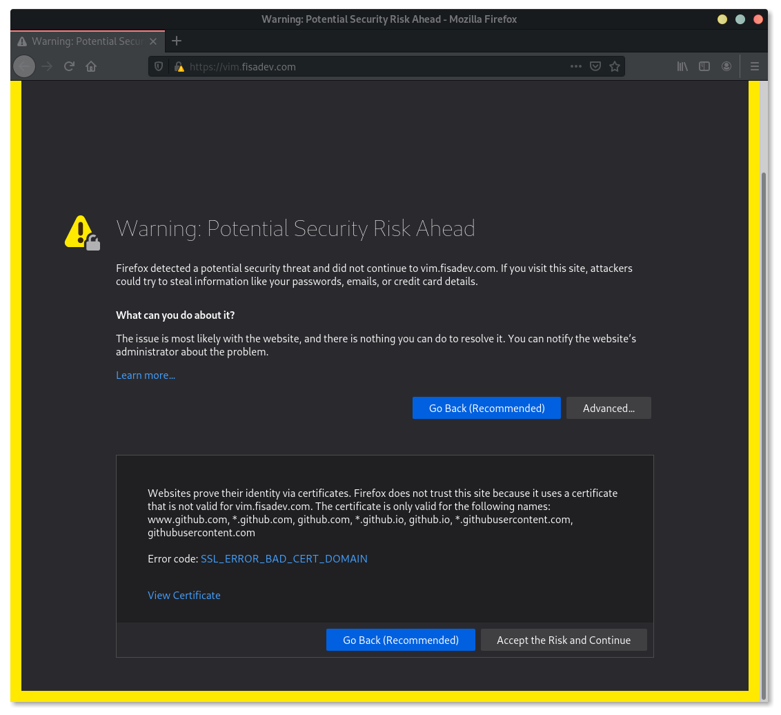Click the vertical page scrollbar

(764, 436)
